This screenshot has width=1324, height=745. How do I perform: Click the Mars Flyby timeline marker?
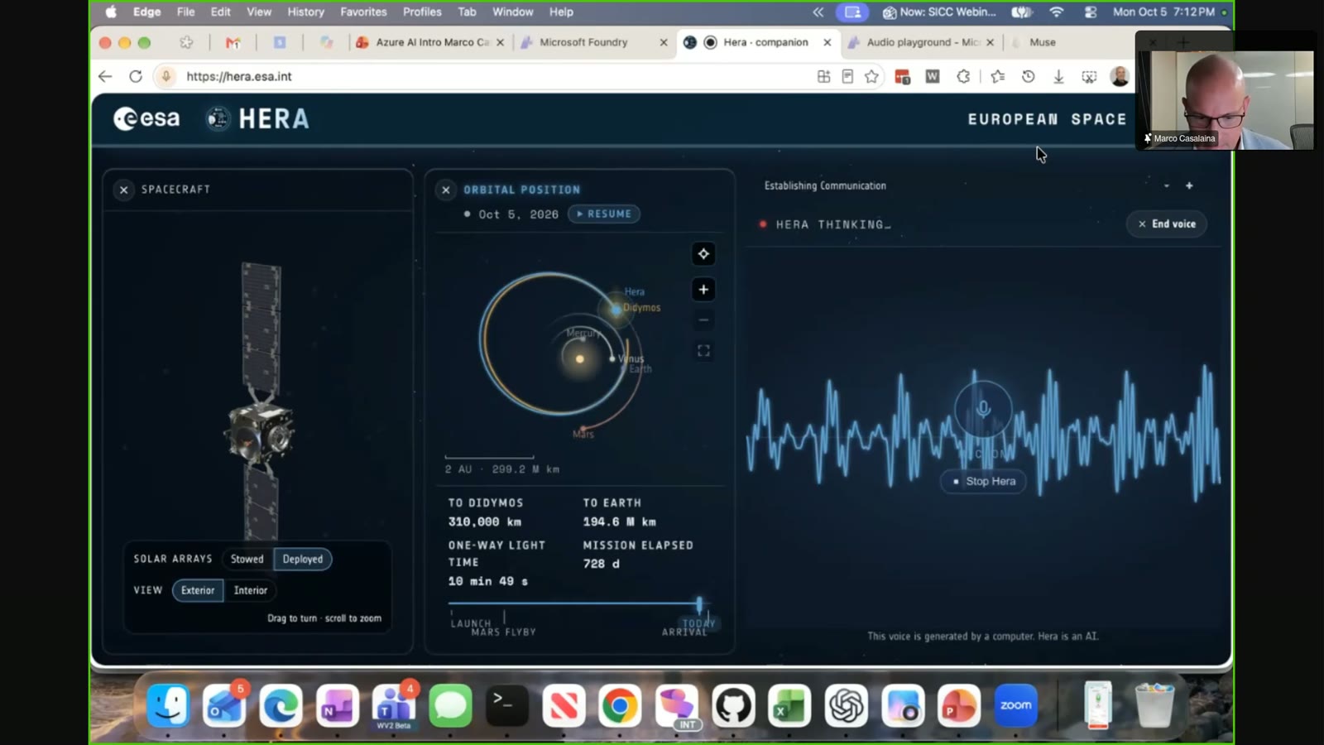coord(504,632)
